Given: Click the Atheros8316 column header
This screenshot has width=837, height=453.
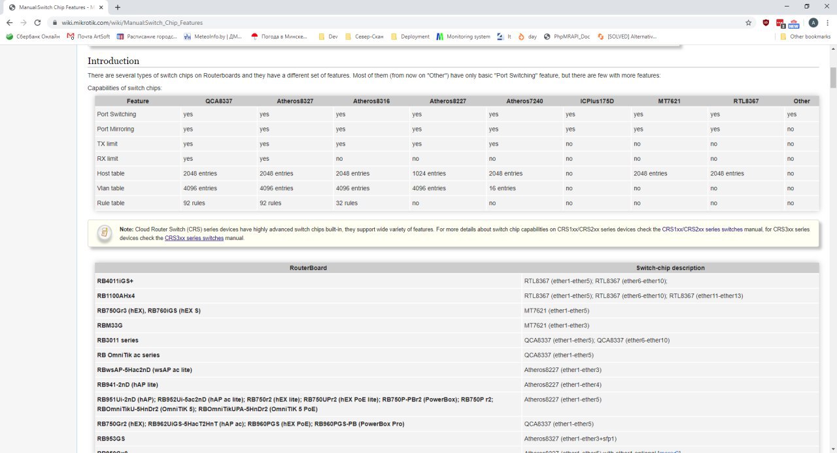Looking at the screenshot, I should [371, 101].
